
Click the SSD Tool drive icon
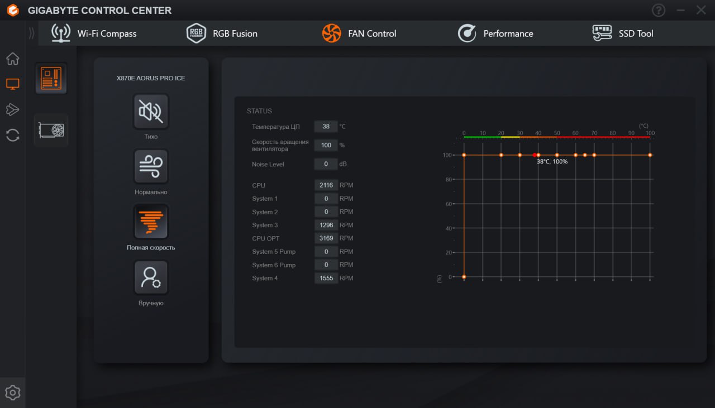click(602, 33)
